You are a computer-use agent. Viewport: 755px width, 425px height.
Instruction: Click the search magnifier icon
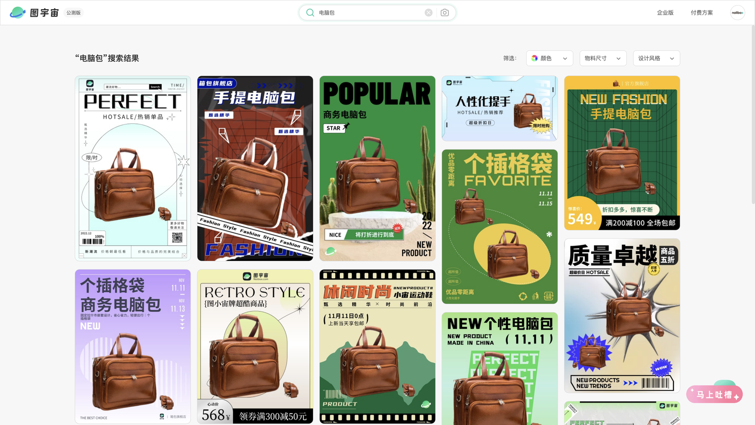(x=310, y=13)
